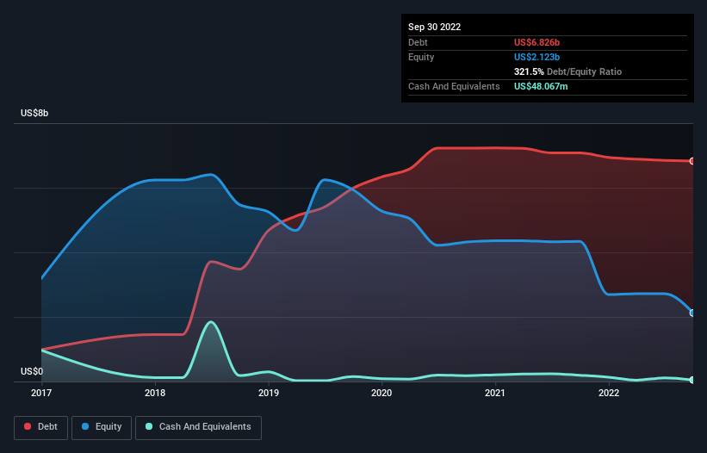Click the Equity row label in tooltip
The height and width of the screenshot is (453, 707).
click(x=421, y=57)
